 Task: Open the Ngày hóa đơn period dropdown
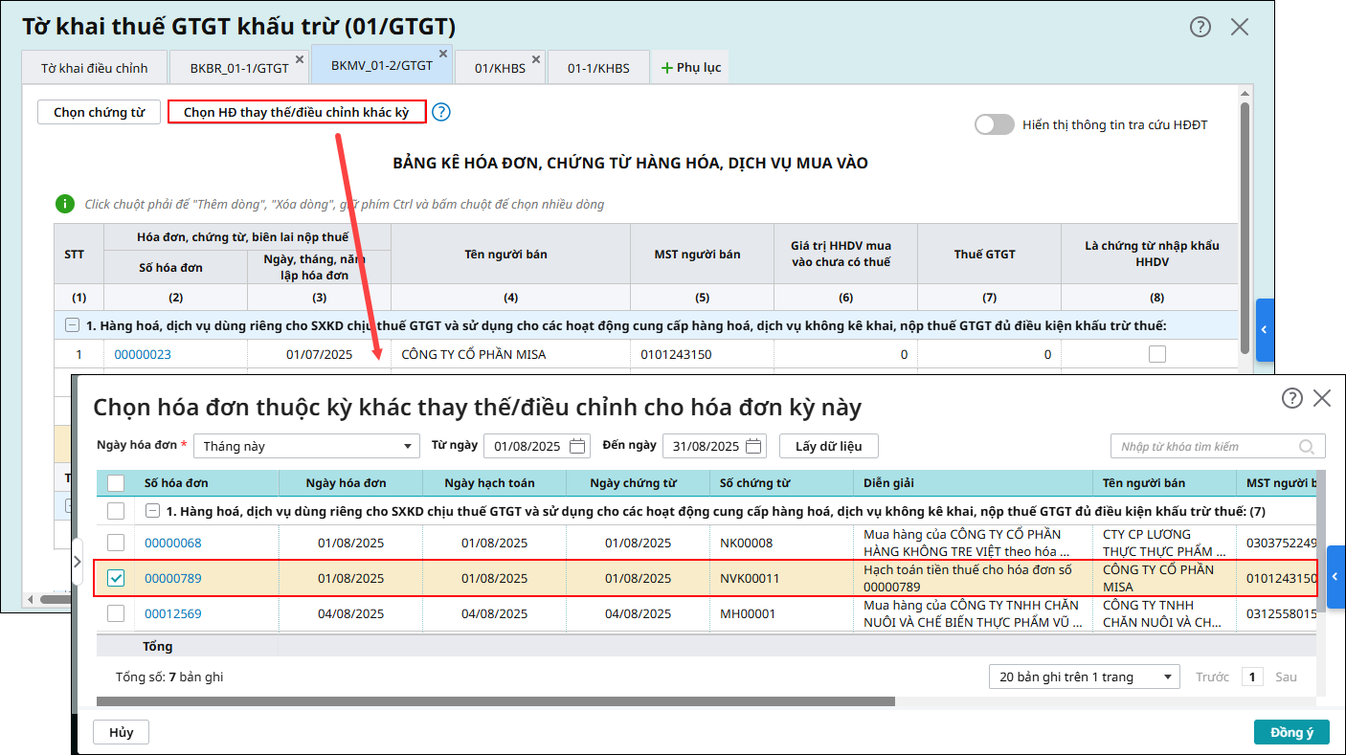306,446
